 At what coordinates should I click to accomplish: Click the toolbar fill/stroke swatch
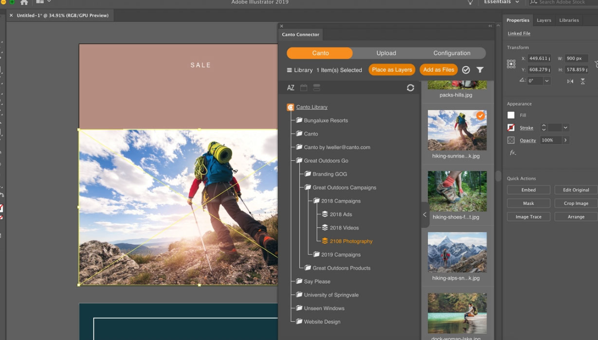click(1, 209)
